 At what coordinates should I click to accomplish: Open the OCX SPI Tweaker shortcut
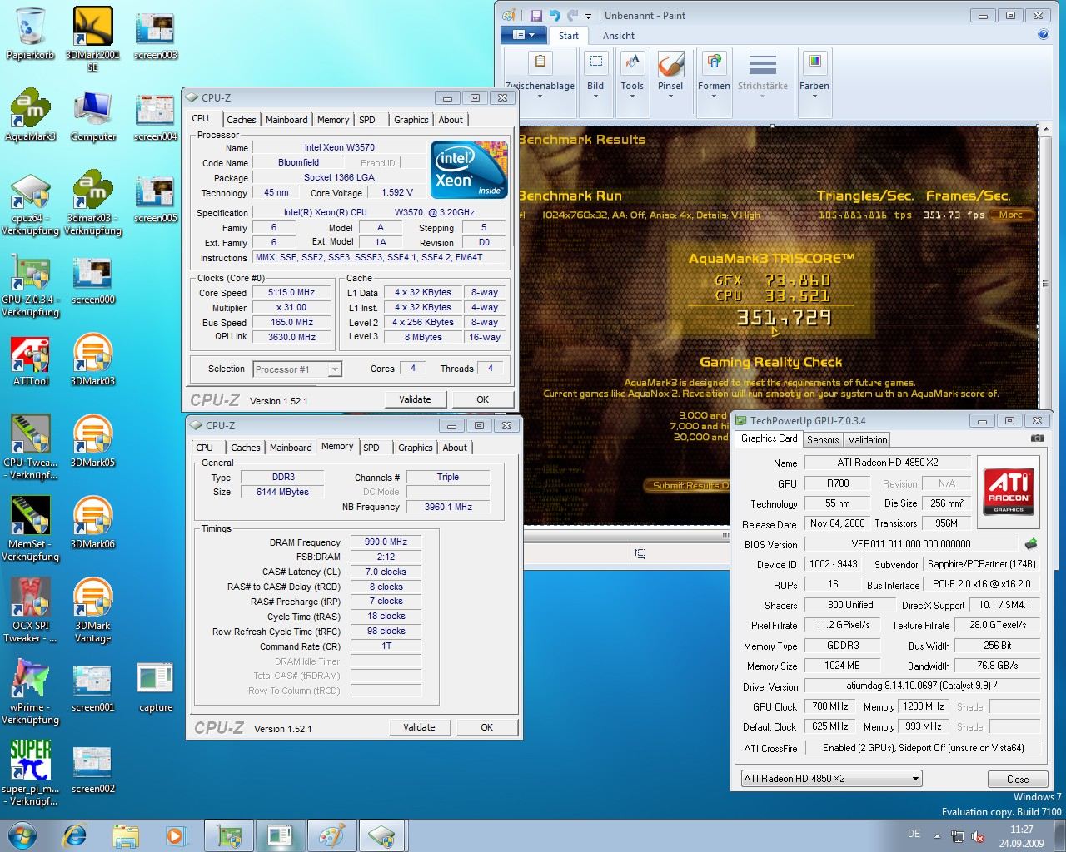coord(30,611)
